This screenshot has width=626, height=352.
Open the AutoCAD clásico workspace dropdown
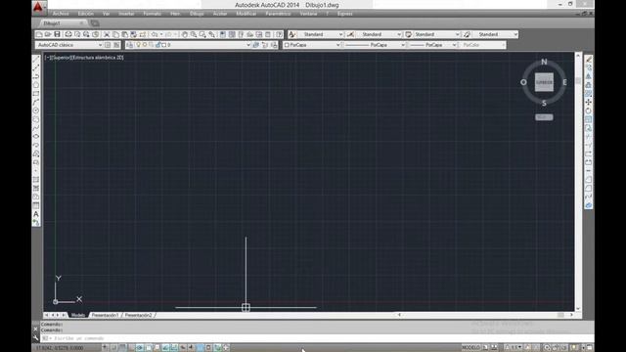tap(100, 45)
